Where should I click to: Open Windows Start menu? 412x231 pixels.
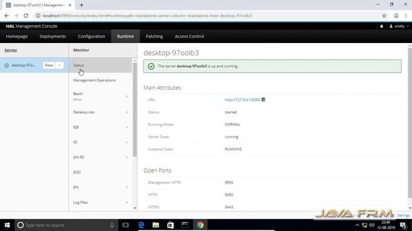click(x=7, y=225)
